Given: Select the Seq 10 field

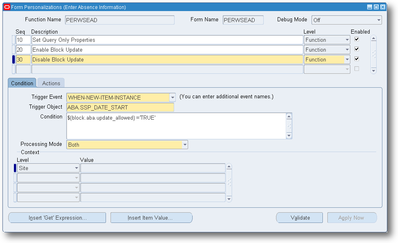Looking at the screenshot, I should (x=23, y=40).
